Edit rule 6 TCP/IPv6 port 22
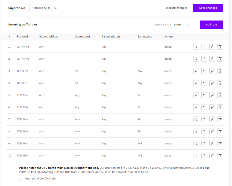 [212, 107]
